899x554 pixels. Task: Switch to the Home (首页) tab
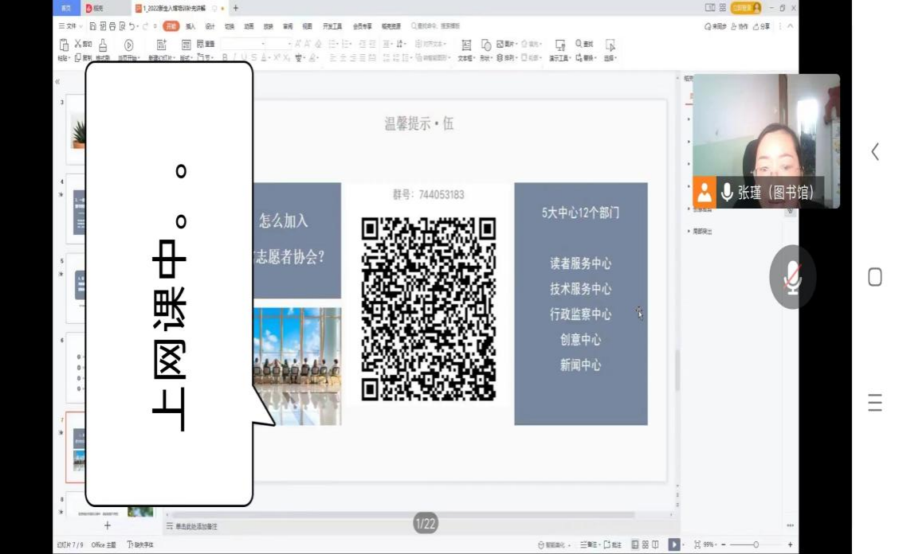[x=66, y=8]
